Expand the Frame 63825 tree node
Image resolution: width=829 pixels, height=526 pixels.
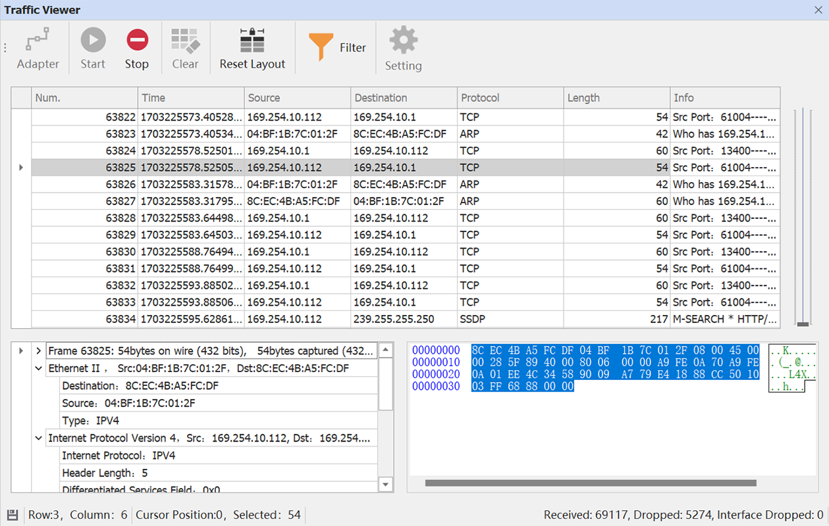click(x=39, y=351)
